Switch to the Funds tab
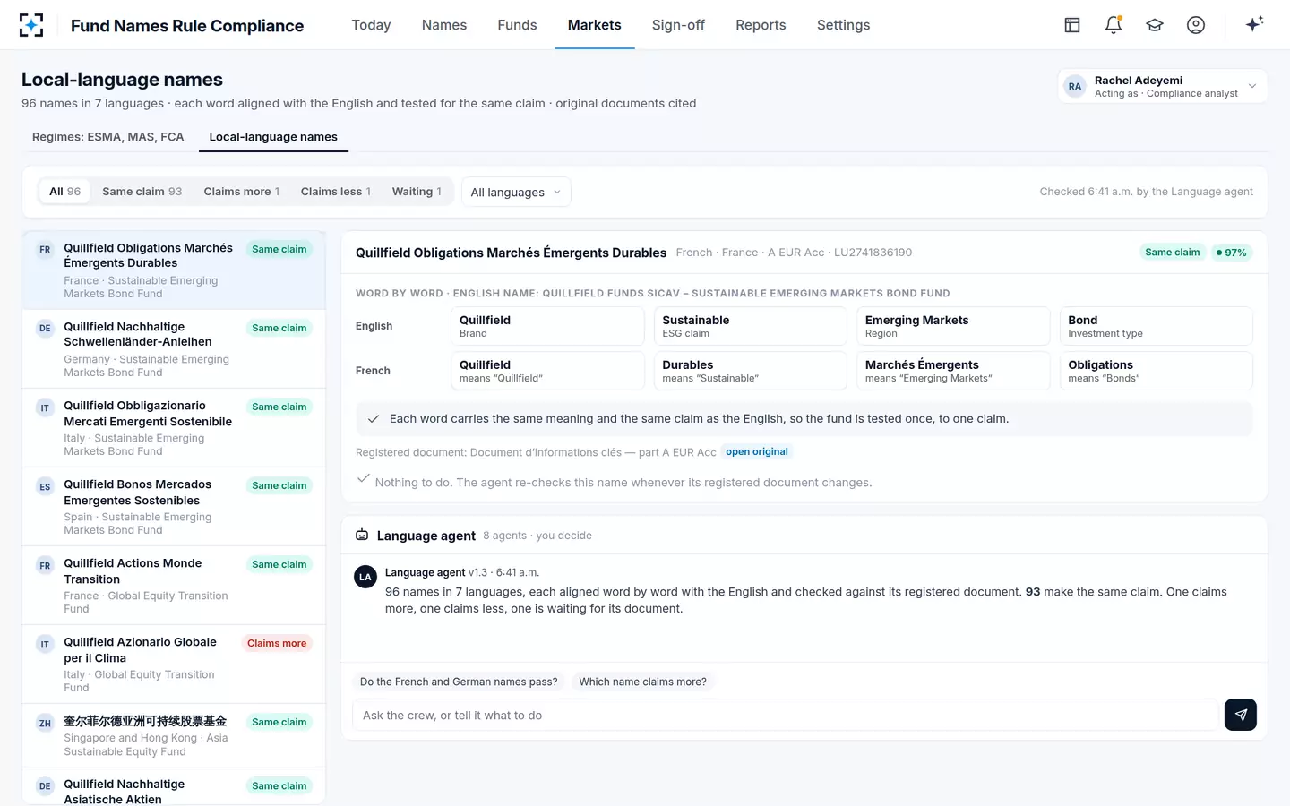 click(x=517, y=25)
